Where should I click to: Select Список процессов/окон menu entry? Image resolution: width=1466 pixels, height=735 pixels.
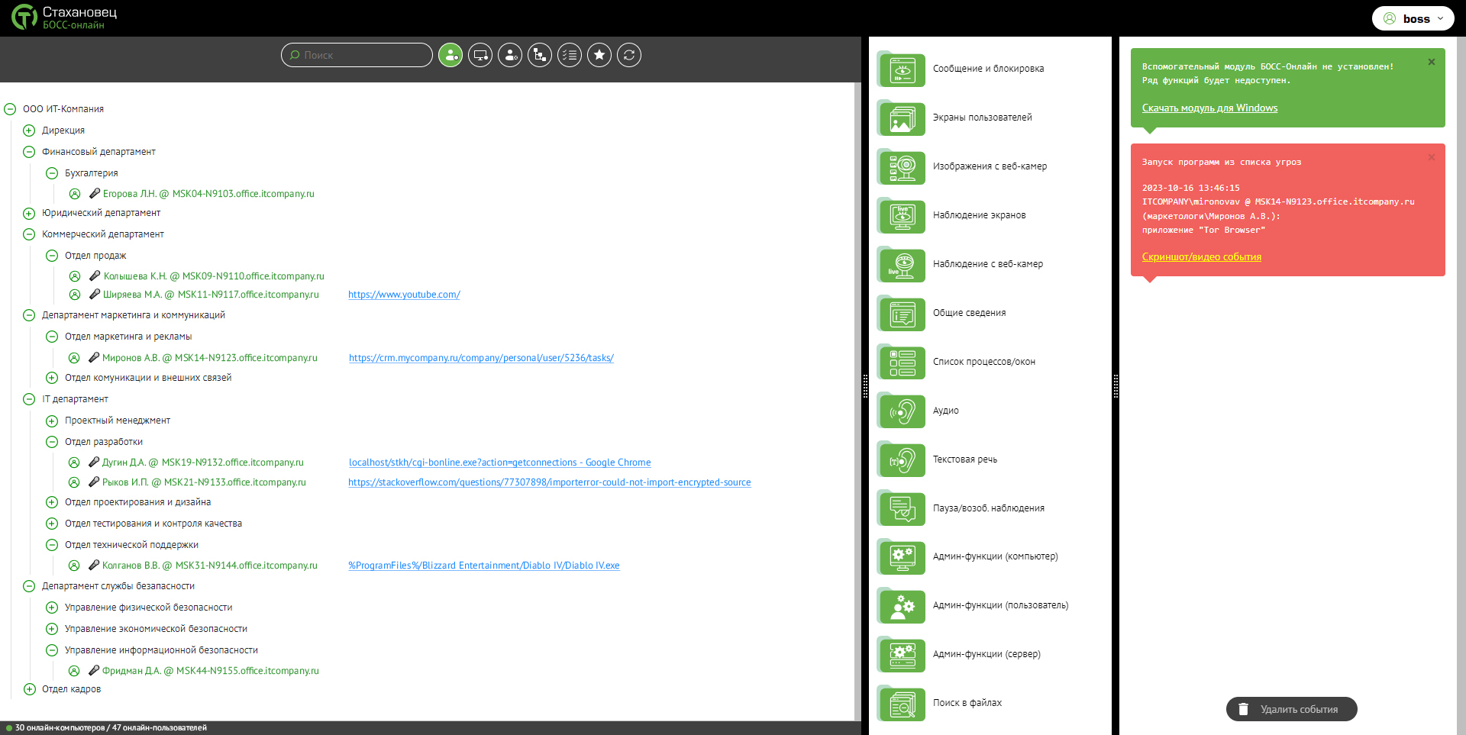pyautogui.click(x=983, y=362)
